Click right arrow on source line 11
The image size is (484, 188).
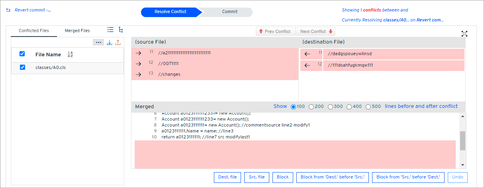coord(138,53)
